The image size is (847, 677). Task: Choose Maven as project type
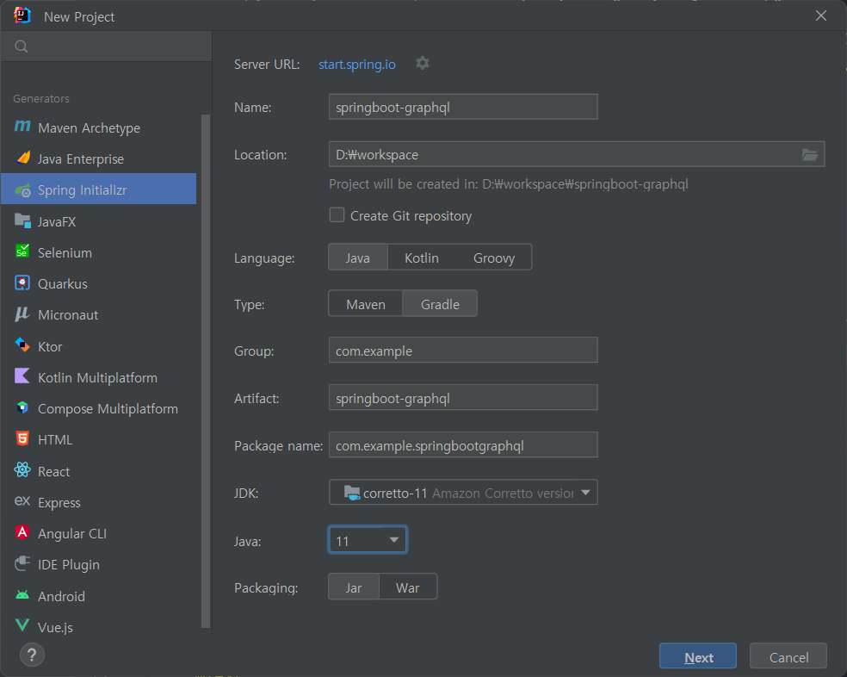(x=366, y=304)
